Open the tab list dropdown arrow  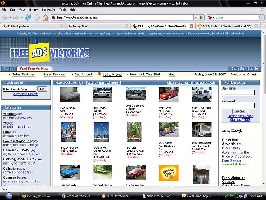(264, 26)
